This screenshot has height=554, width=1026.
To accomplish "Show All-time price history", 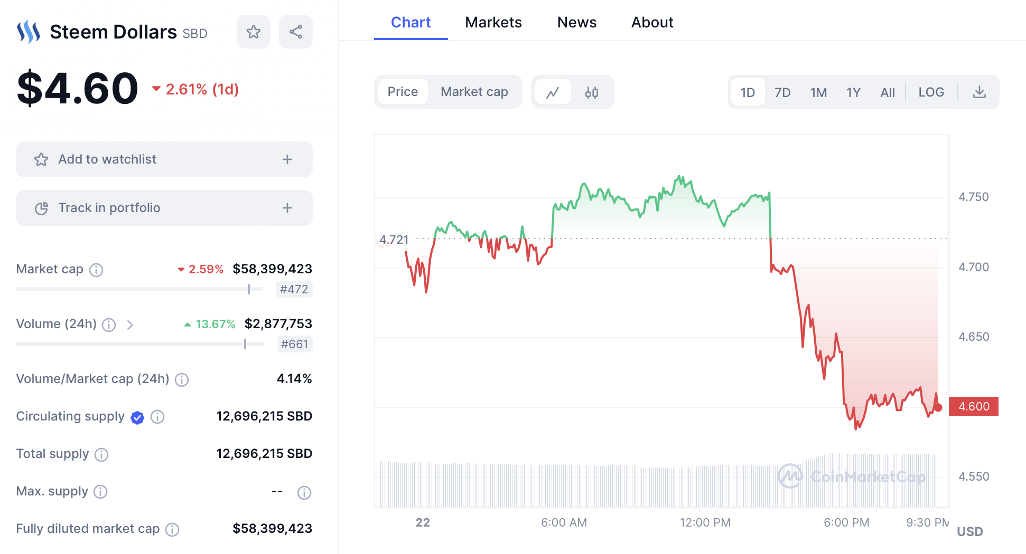I will [888, 93].
